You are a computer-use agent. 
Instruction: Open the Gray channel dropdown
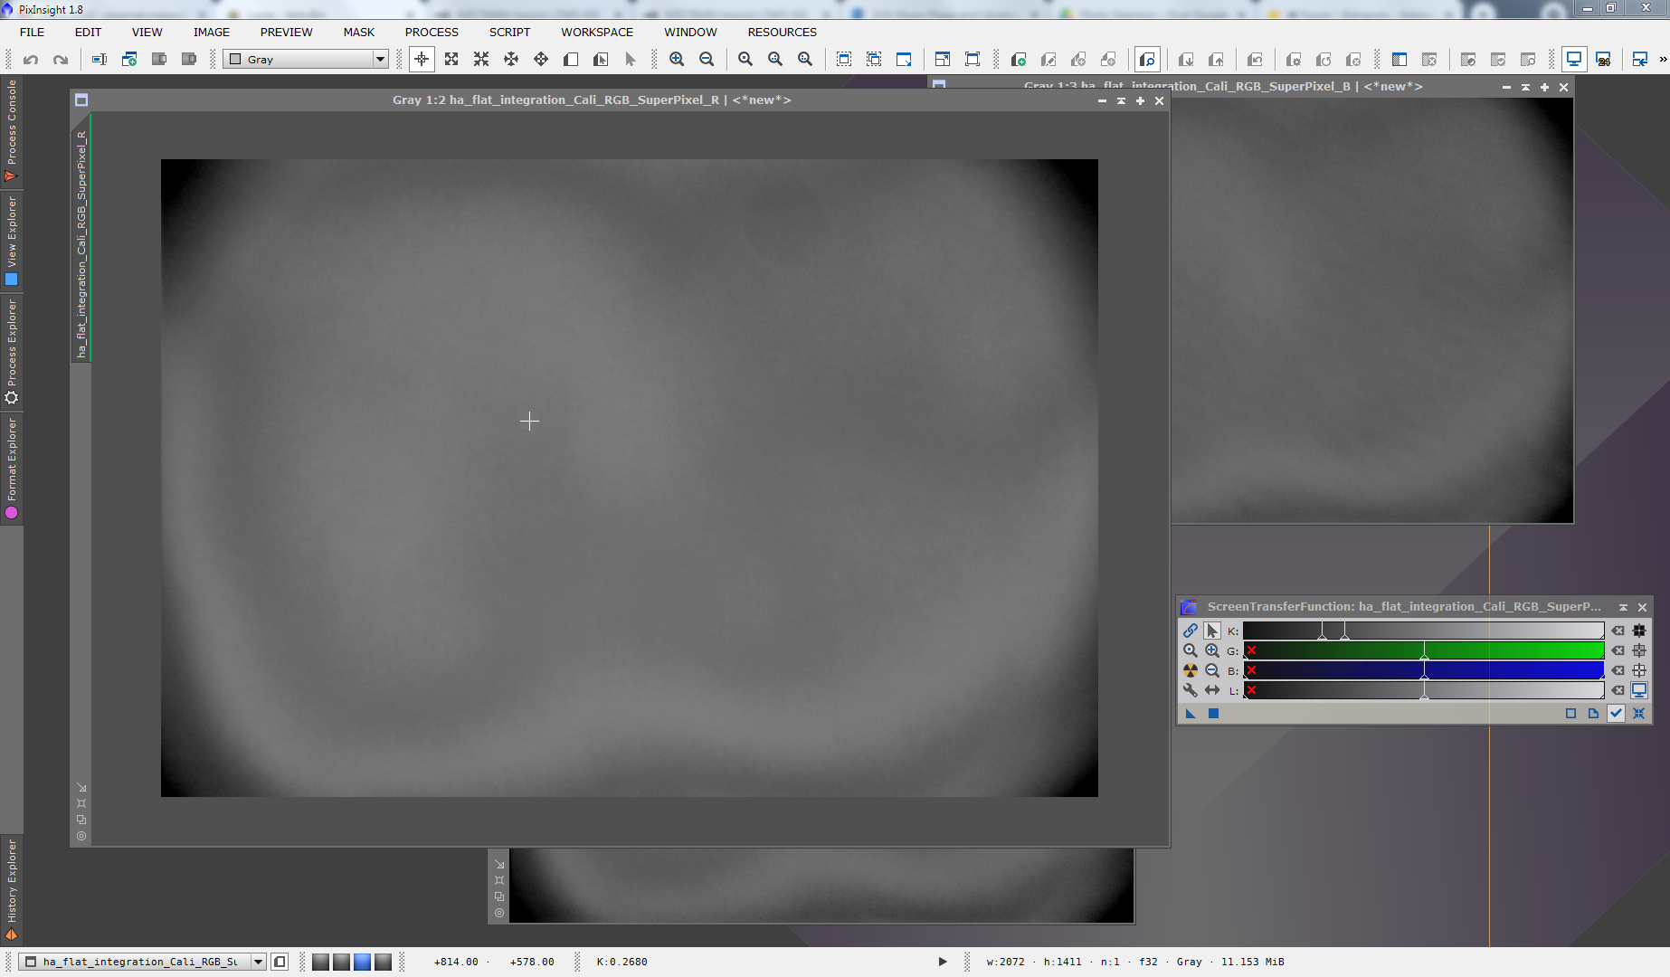pos(380,60)
